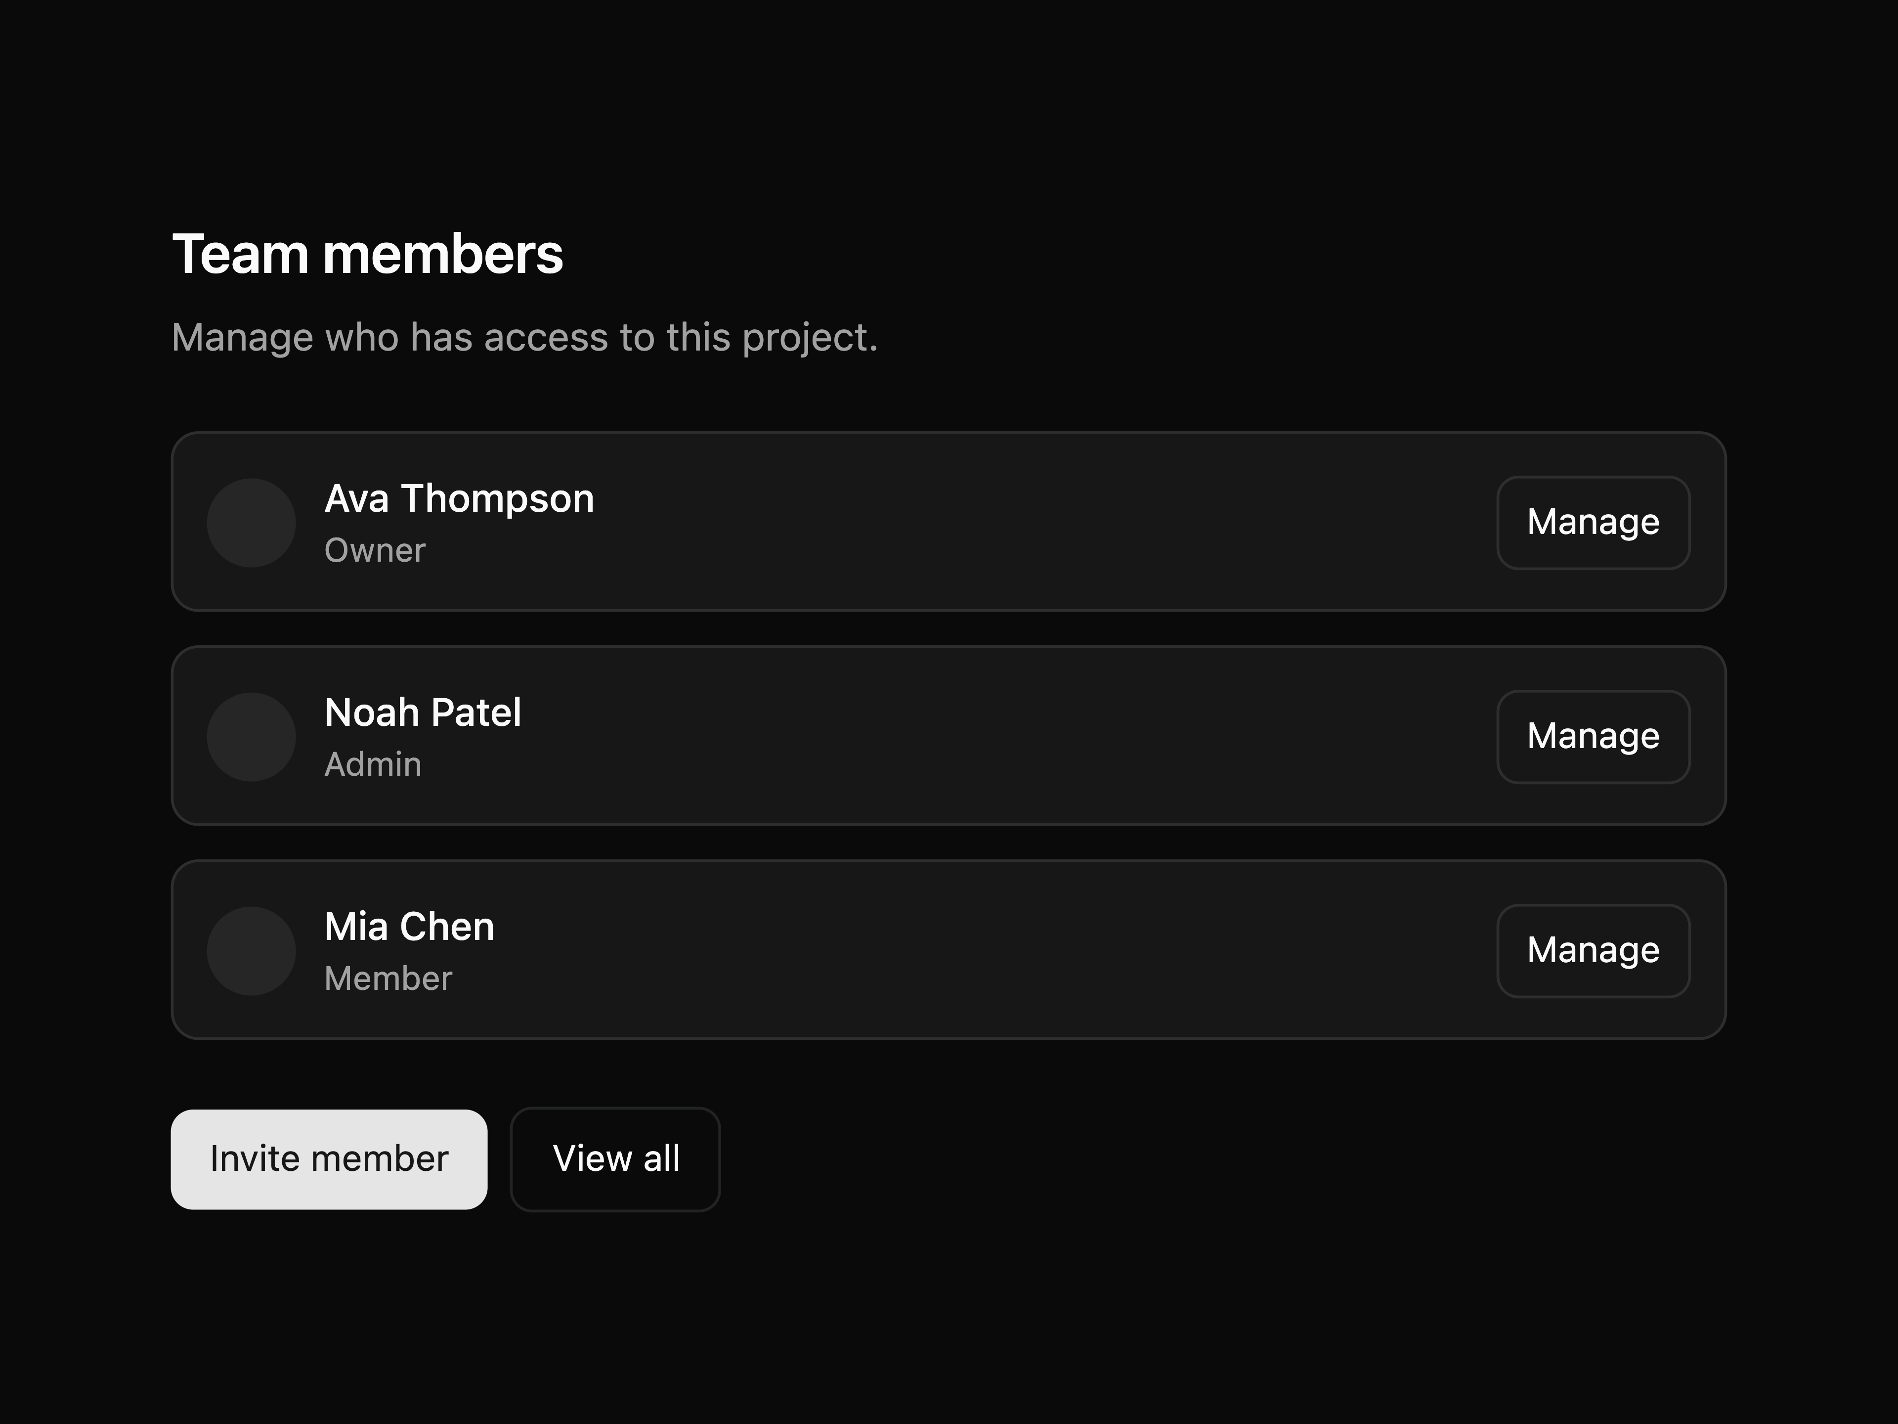Click the View all button
This screenshot has height=1424, width=1898.
point(615,1159)
